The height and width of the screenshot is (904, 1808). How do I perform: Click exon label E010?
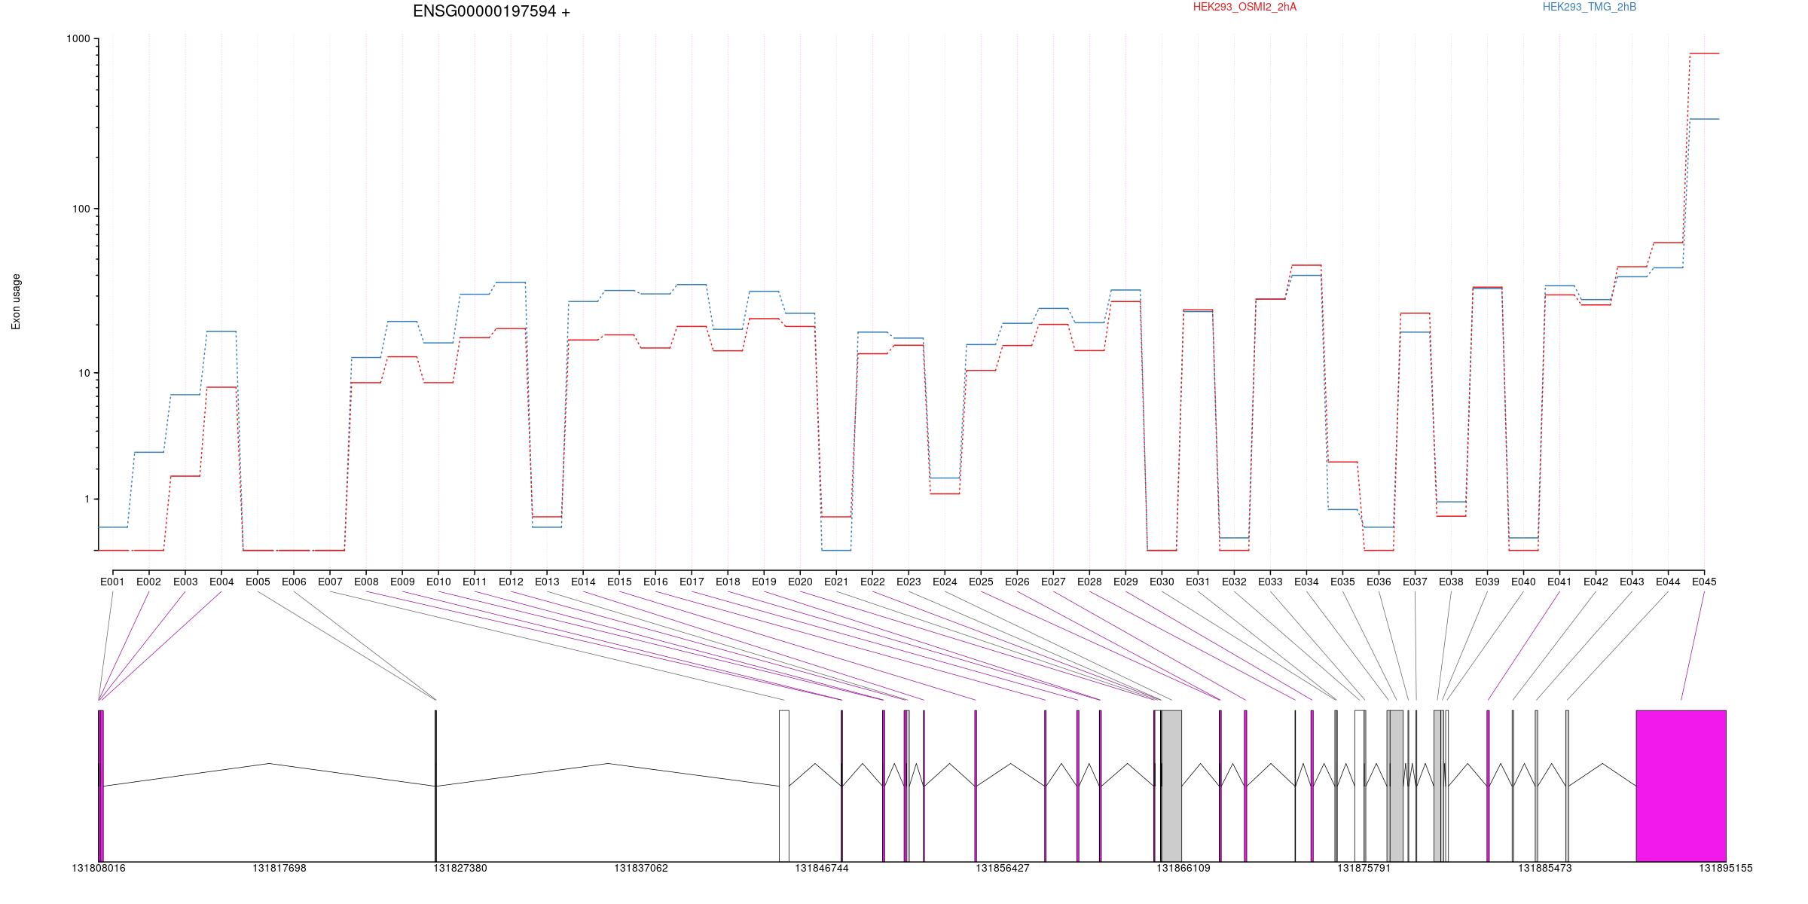[x=438, y=582]
